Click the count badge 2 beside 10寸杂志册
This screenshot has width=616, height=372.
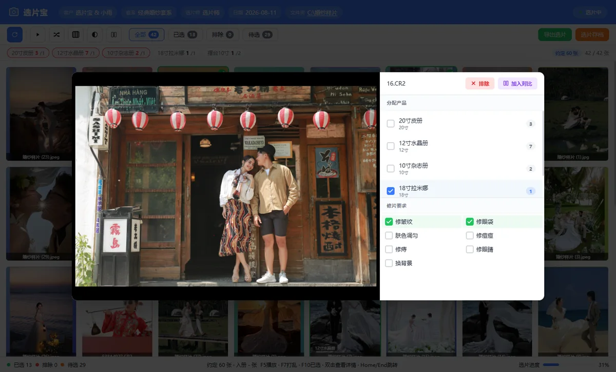coord(531,169)
